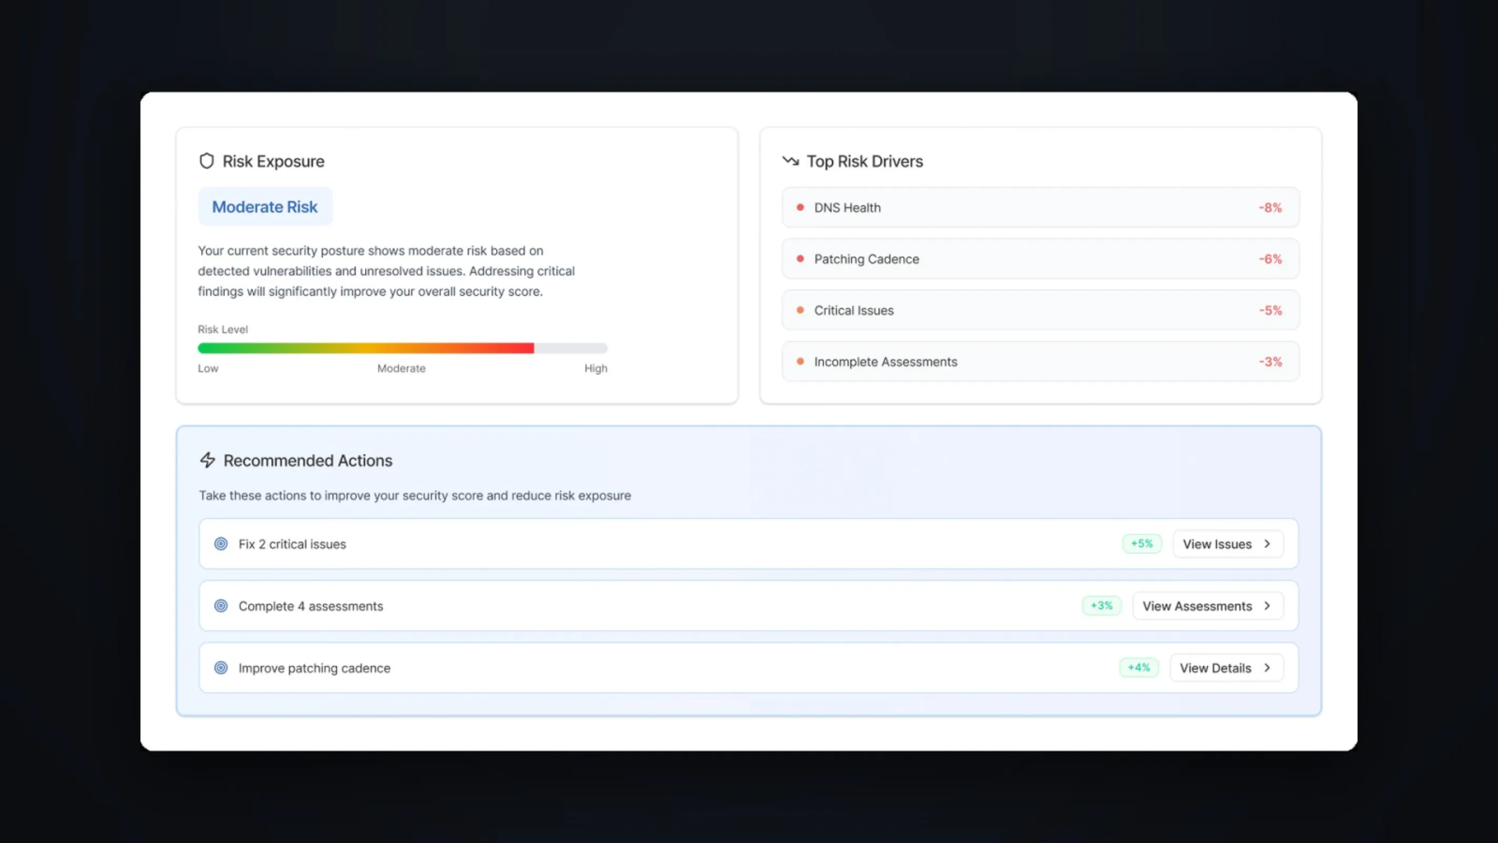Viewport: 1498px width, 843px height.
Task: Click the trending-down icon beside Top Risk Drivers
Action: [x=790, y=161]
